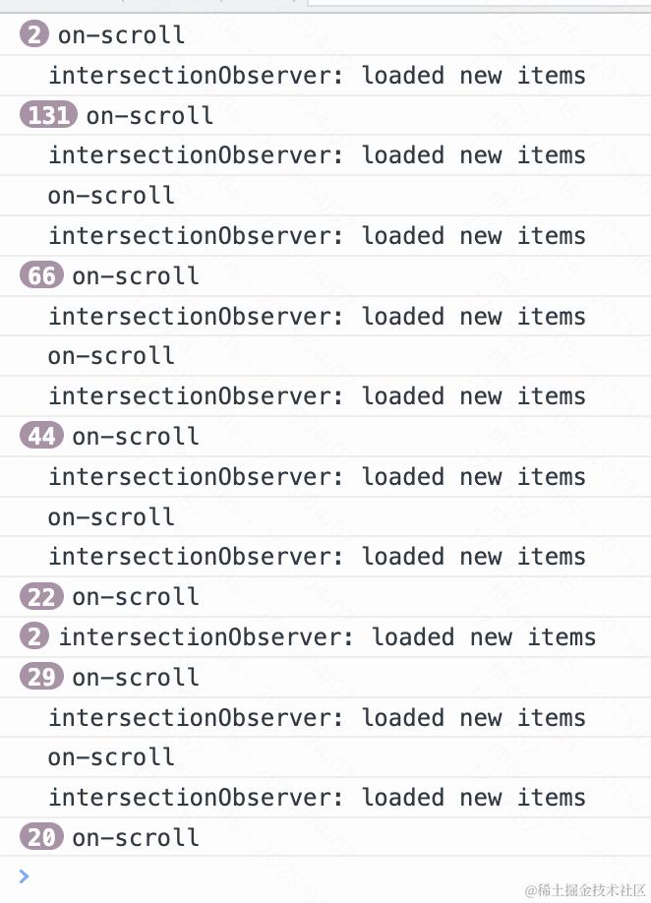Screen dimensions: 651x903
Task: Select the on-scroll log with count 44
Action: pos(325,436)
